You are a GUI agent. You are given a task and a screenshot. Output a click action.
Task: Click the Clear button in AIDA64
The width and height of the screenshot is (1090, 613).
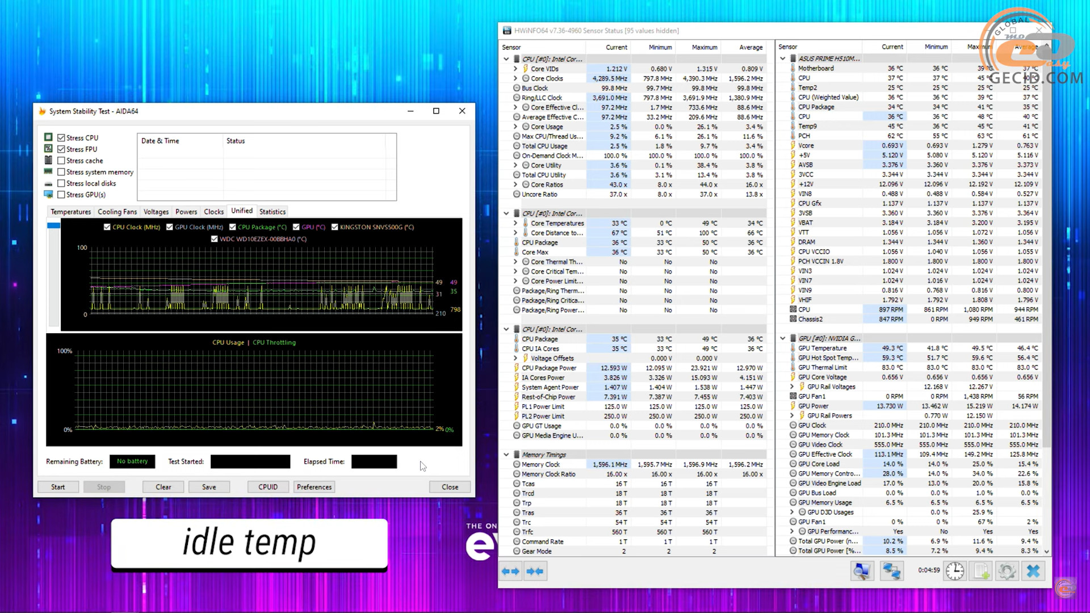click(162, 486)
